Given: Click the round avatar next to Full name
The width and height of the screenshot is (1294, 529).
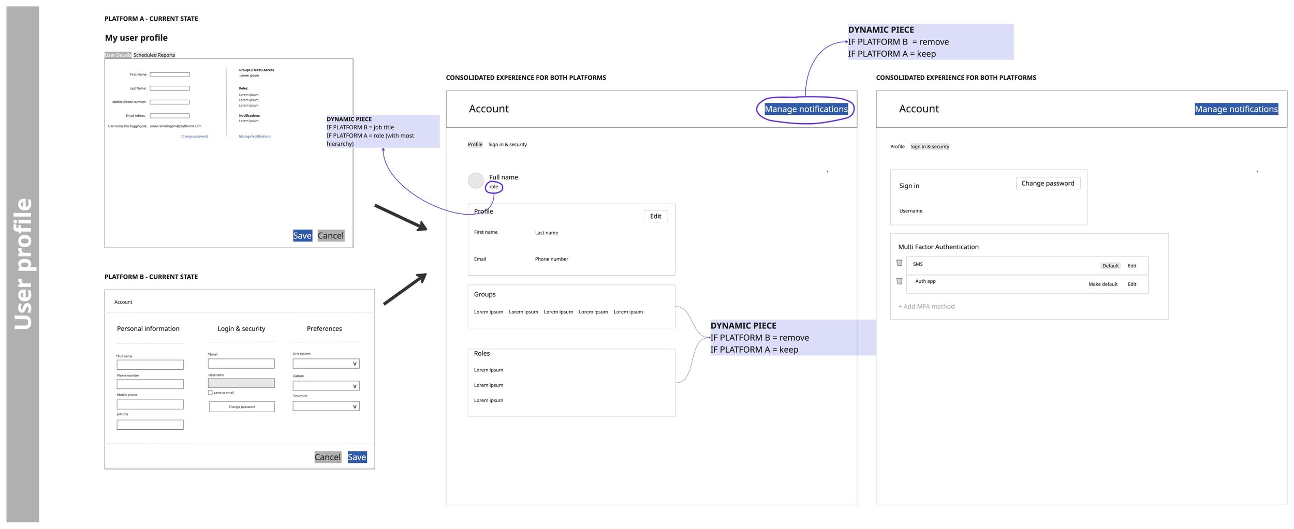Looking at the screenshot, I should pos(476,180).
